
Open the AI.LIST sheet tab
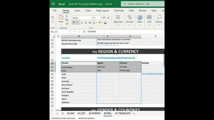(x=81, y=113)
